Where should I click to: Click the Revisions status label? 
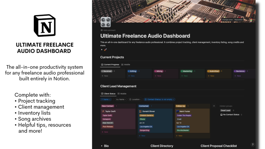(x=239, y=71)
